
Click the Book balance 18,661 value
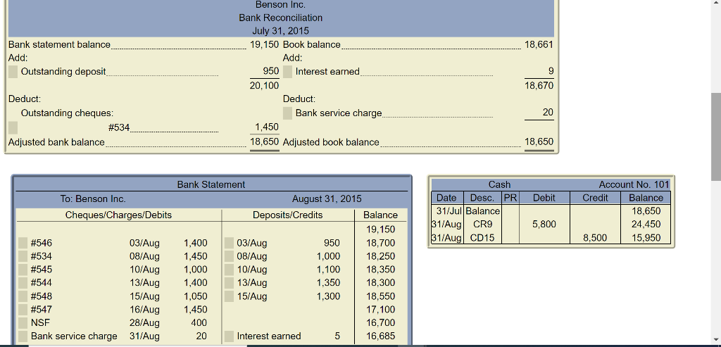pyautogui.click(x=539, y=44)
